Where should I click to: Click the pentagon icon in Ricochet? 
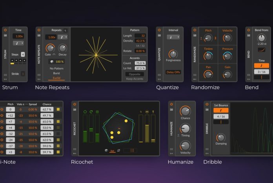point(85,112)
